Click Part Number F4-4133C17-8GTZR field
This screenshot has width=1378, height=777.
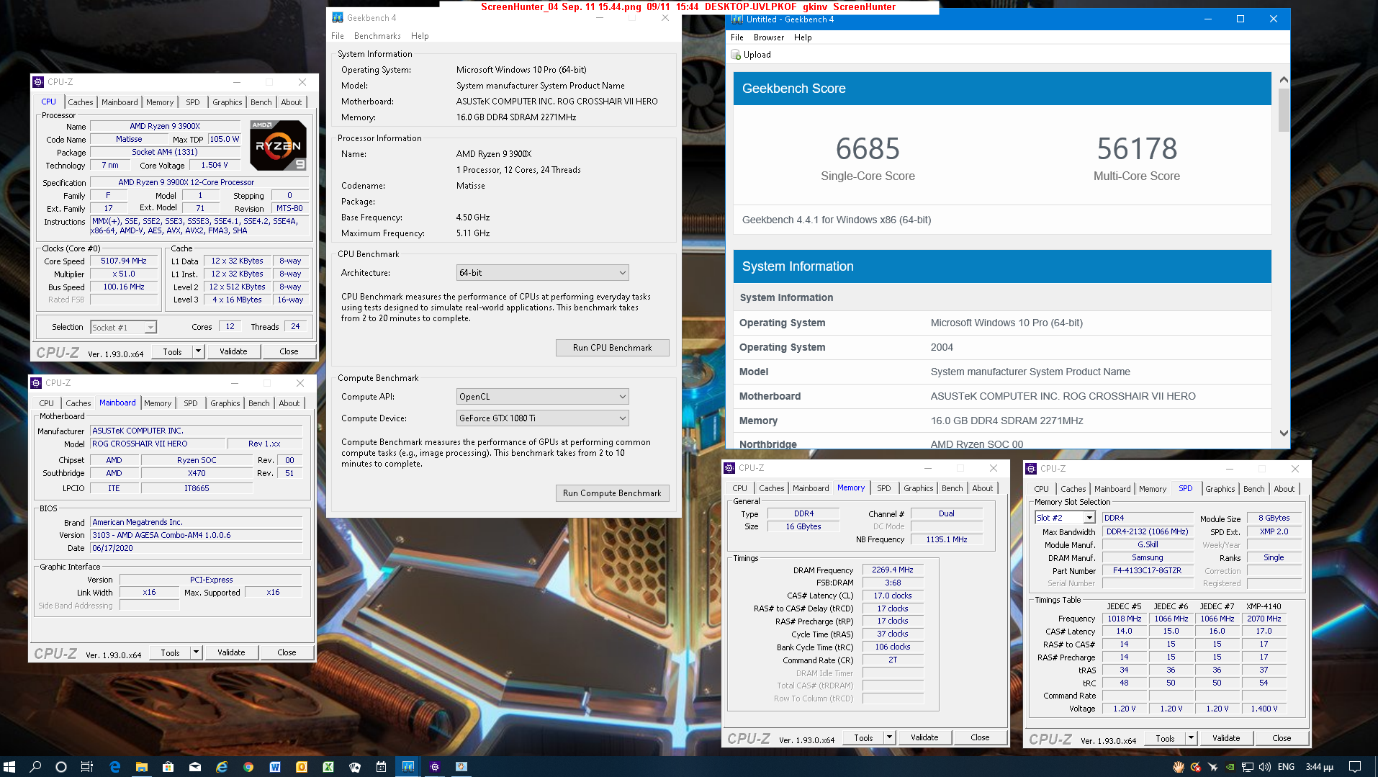point(1147,570)
